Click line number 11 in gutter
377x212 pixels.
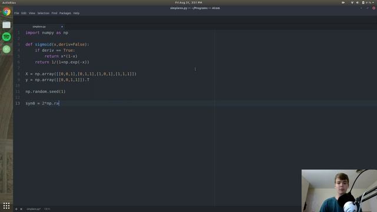point(18,92)
